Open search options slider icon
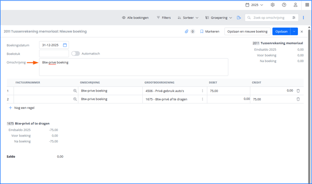Screen dimensions: 312x184 tap(294, 18)
